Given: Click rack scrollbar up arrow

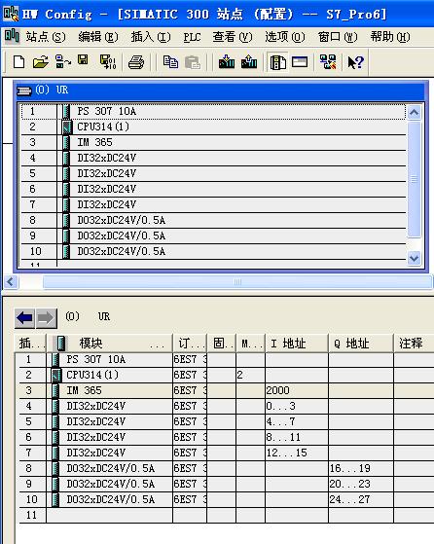Looking at the screenshot, I should coord(415,113).
